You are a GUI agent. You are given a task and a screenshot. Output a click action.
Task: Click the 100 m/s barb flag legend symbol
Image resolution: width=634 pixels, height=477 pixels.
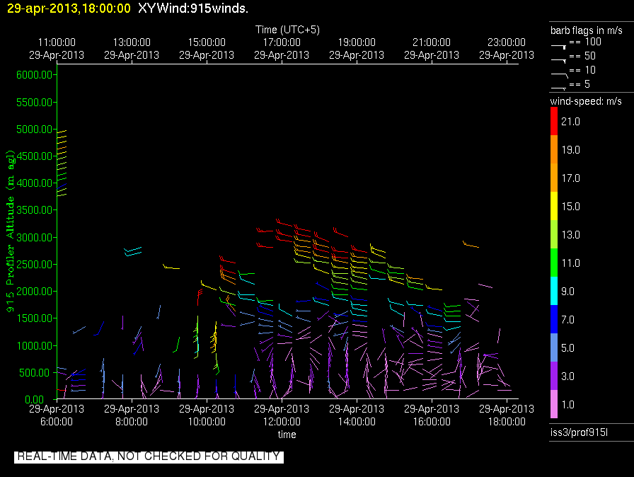click(x=559, y=47)
